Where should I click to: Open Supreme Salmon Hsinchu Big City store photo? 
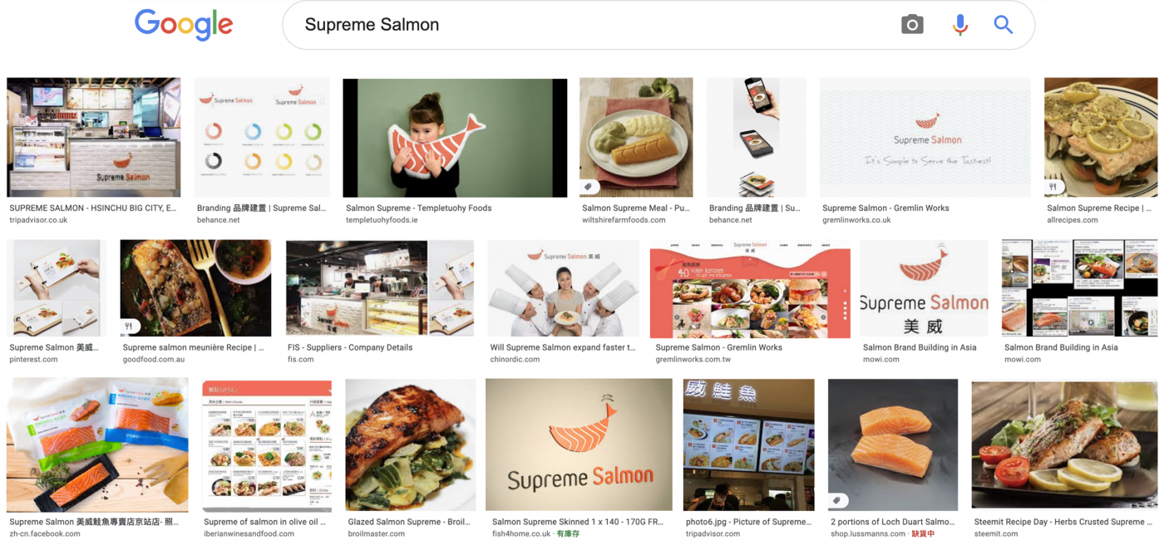coord(94,137)
